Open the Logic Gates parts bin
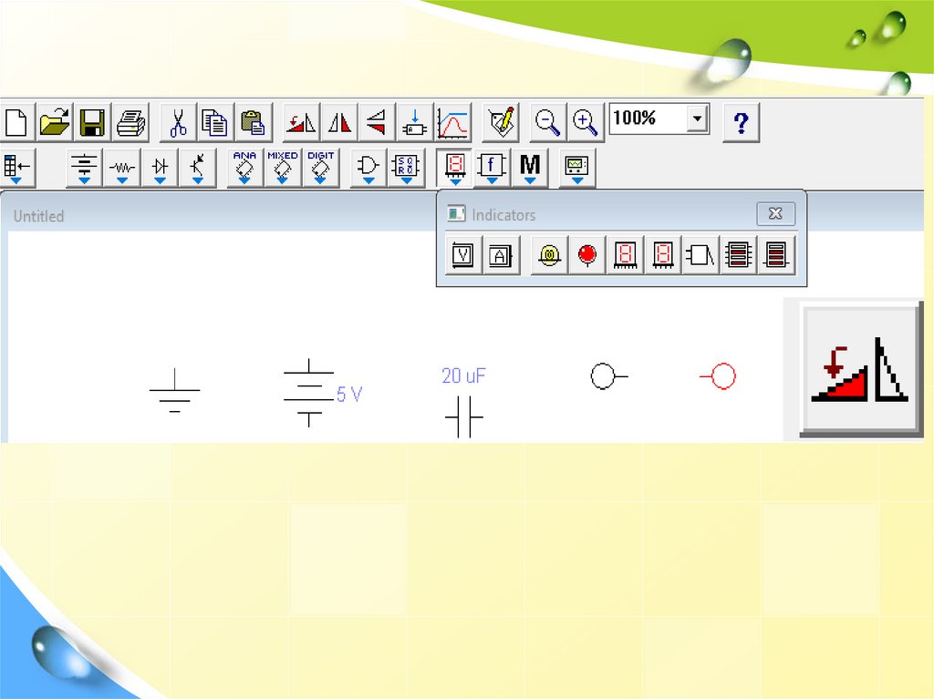Image resolution: width=934 pixels, height=699 pixels. [368, 168]
